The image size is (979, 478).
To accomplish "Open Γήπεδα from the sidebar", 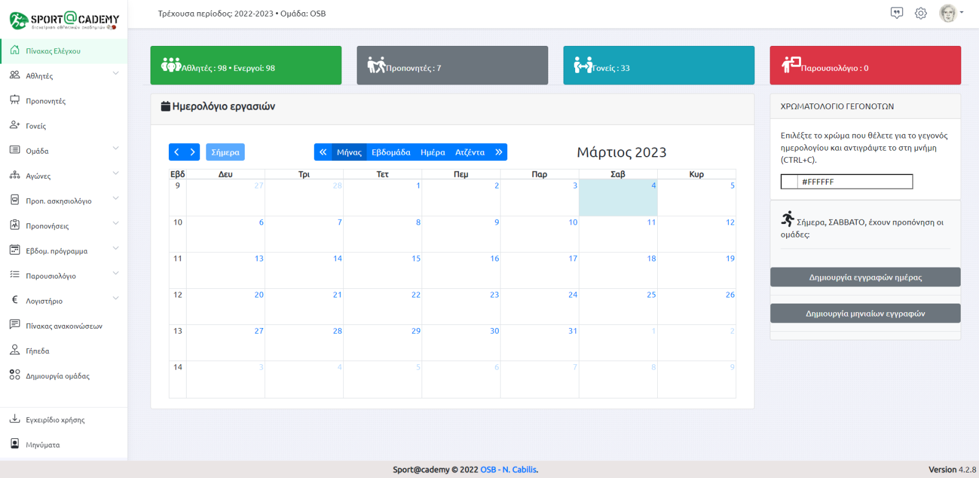I will pos(37,351).
